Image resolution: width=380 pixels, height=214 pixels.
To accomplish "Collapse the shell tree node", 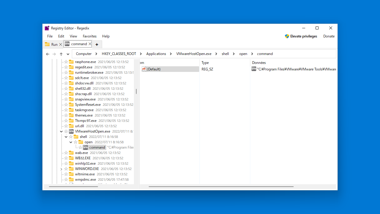I will click(x=66, y=137).
